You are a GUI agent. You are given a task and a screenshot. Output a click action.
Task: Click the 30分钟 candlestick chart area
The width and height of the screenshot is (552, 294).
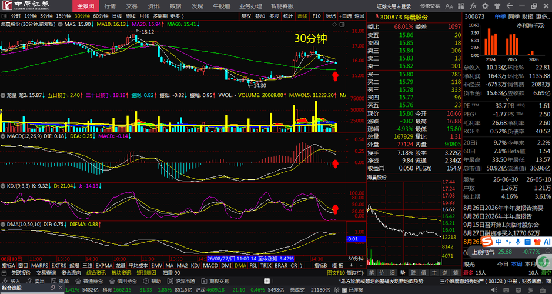[x=172, y=56]
